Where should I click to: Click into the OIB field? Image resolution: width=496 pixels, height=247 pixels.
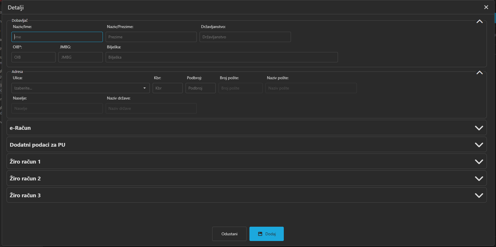(34, 57)
